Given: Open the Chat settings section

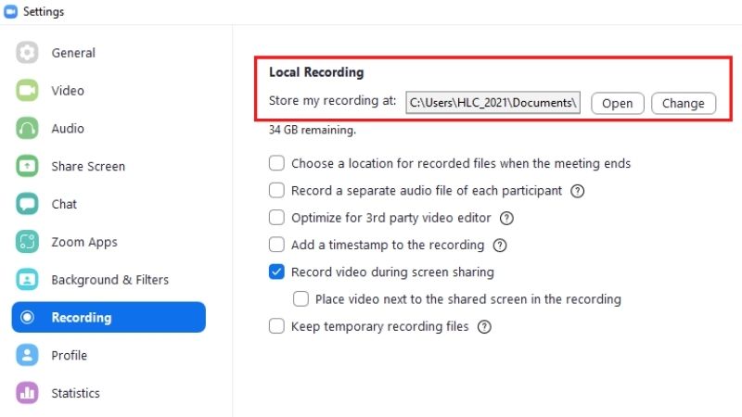Looking at the screenshot, I should [109, 204].
